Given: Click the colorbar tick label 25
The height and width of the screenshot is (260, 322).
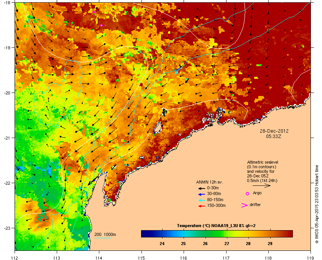Looking at the screenshot, I should [184, 244].
